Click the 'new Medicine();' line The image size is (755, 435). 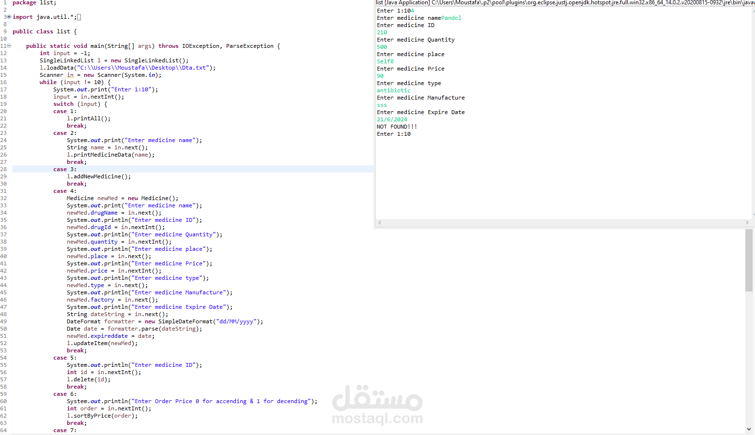click(x=123, y=198)
